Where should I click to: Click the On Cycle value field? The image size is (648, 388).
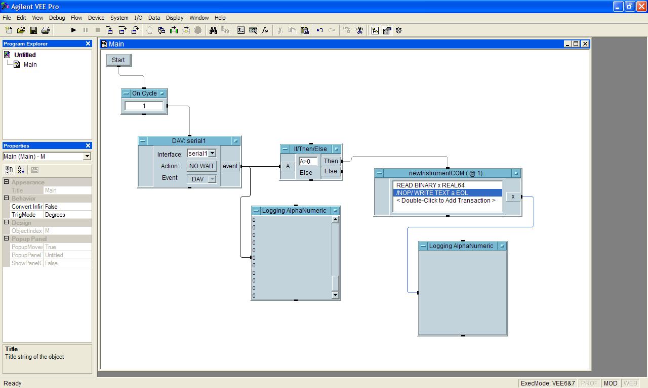coord(144,106)
